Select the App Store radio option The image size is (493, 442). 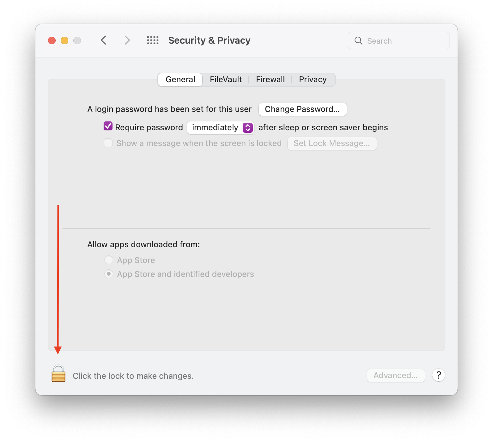[x=109, y=260]
